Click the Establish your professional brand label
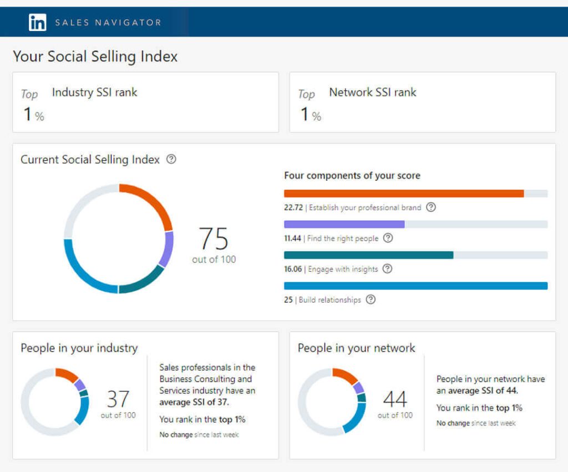The image size is (568, 472). pyautogui.click(x=364, y=207)
